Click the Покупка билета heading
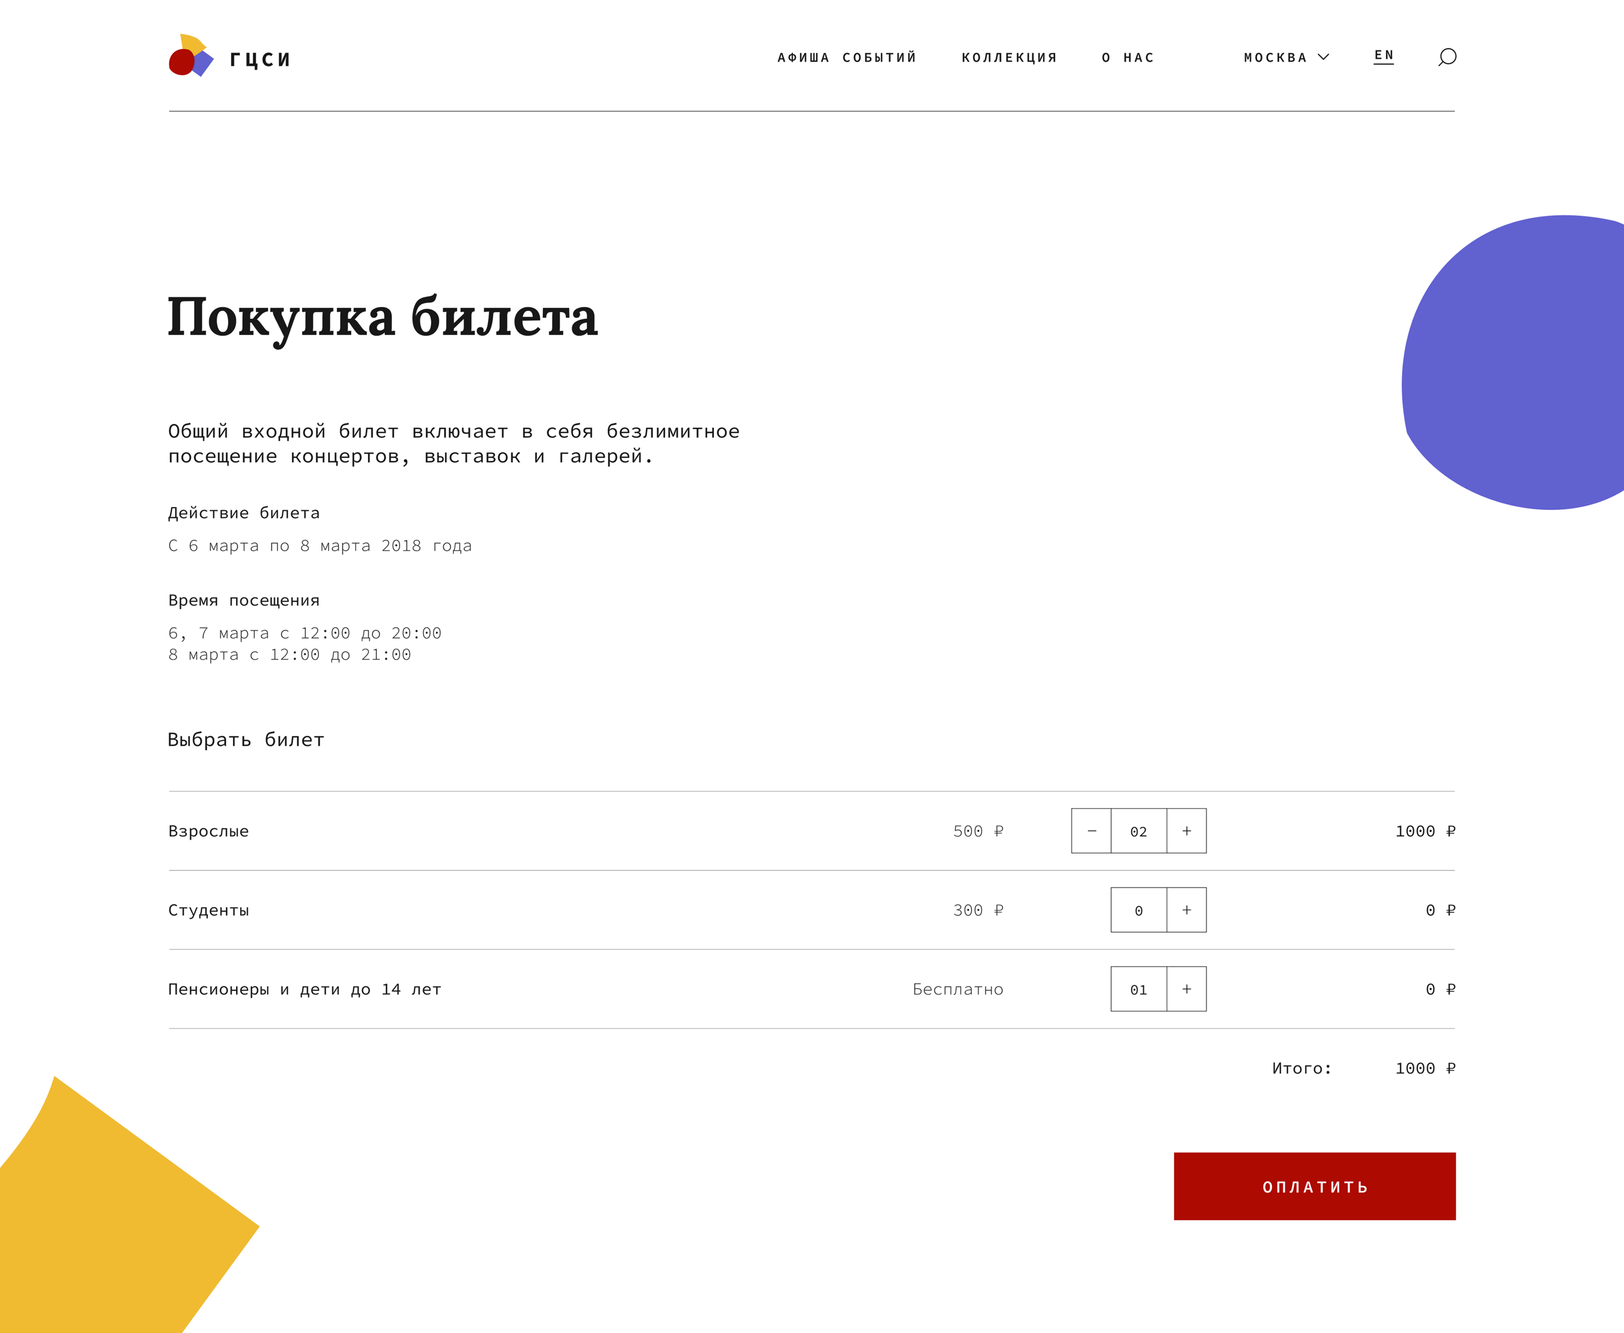 (x=382, y=318)
